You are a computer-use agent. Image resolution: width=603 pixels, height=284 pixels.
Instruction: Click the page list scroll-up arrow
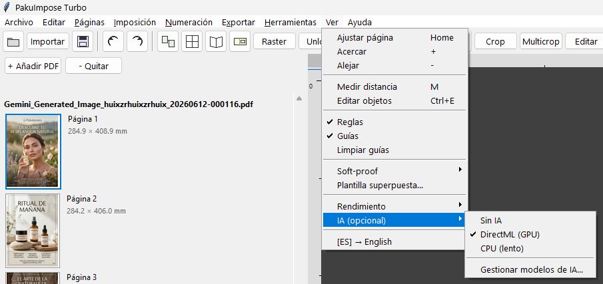click(299, 98)
